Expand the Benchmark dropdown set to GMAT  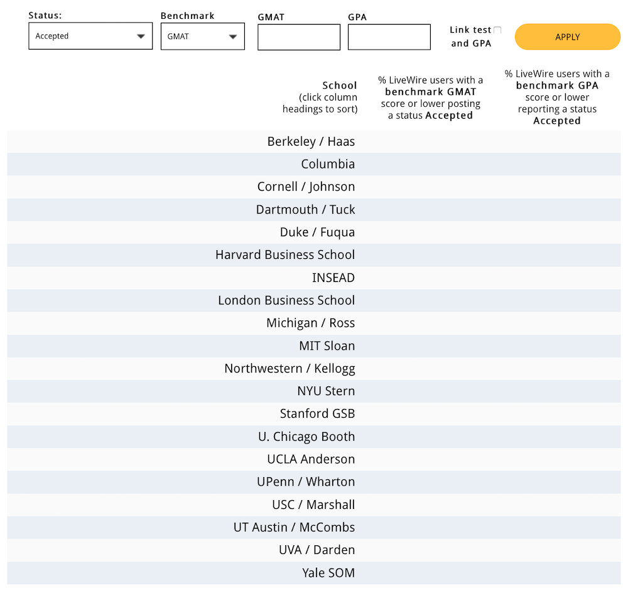(x=202, y=36)
